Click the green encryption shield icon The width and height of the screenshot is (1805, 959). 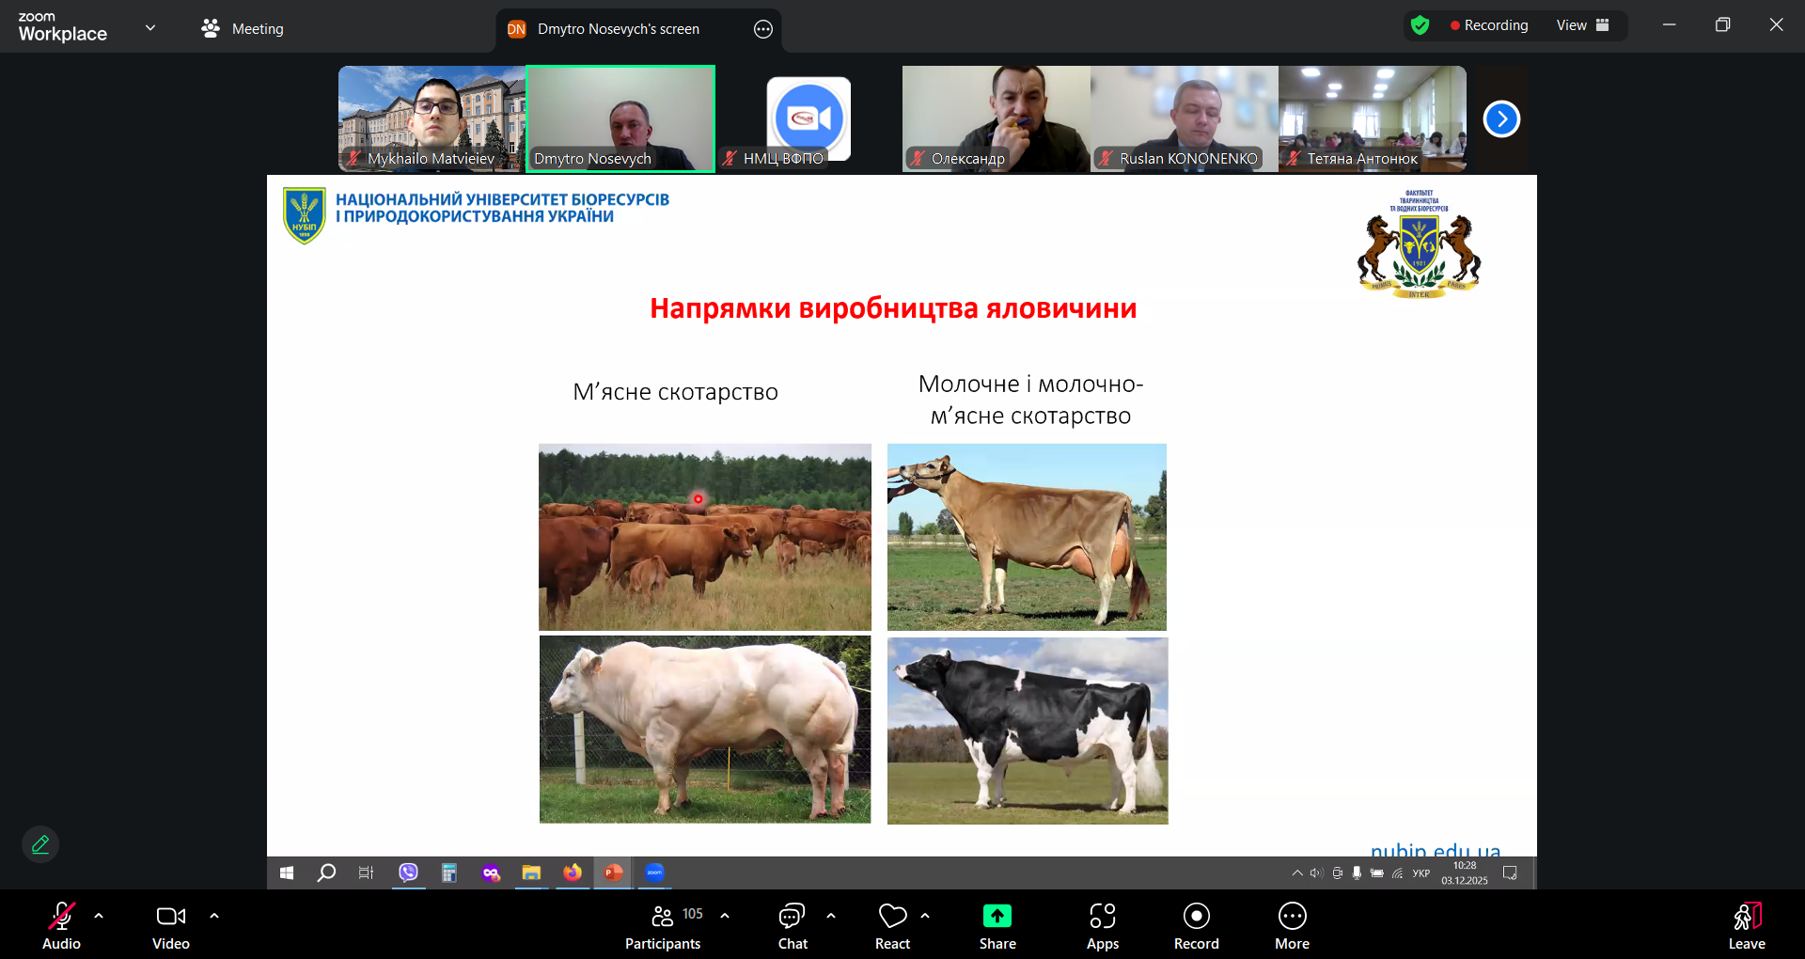point(1420,25)
